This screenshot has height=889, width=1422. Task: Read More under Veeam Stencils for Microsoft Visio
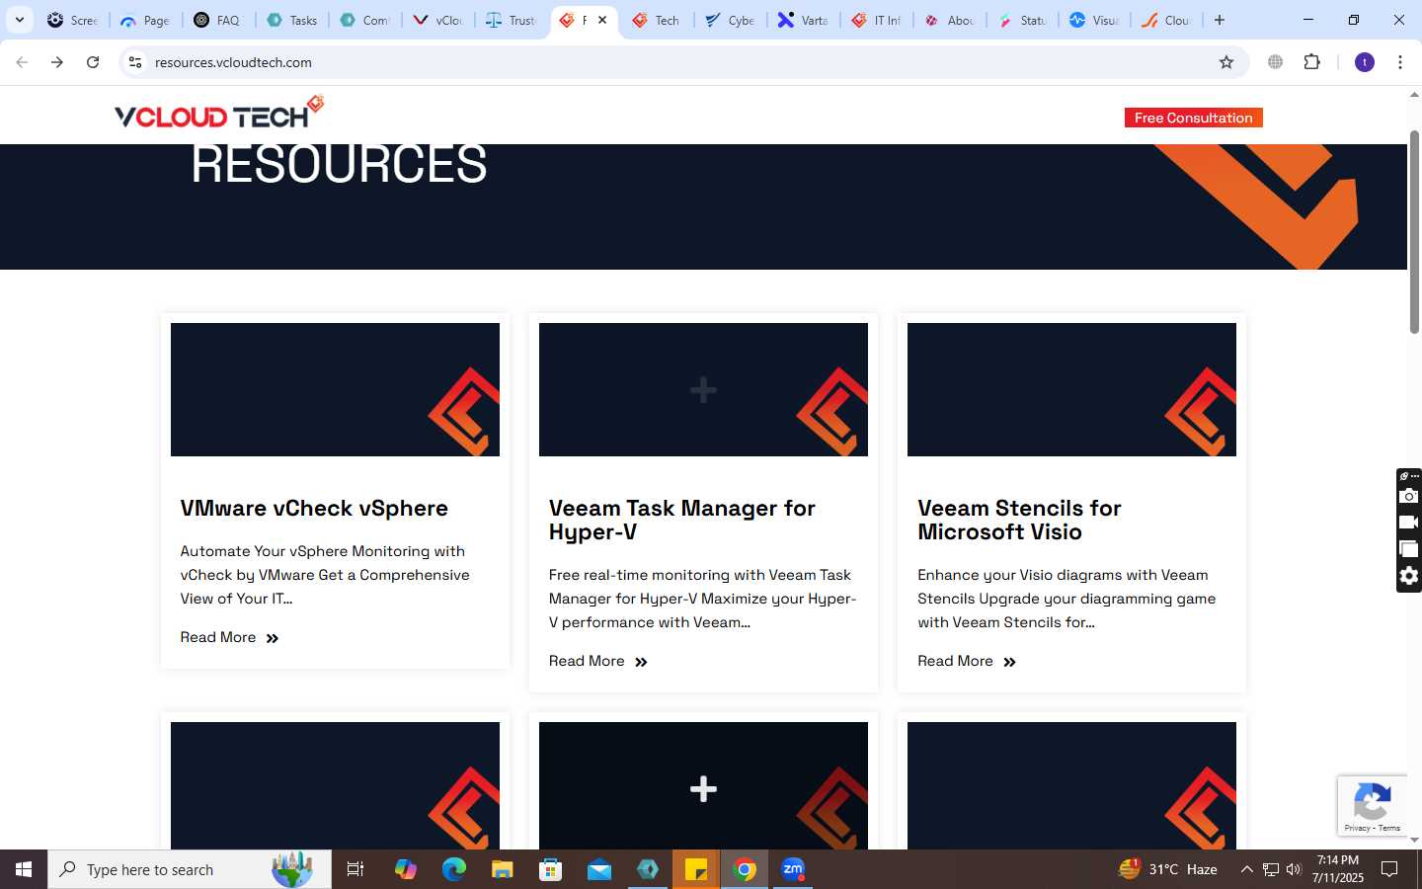[x=966, y=661]
